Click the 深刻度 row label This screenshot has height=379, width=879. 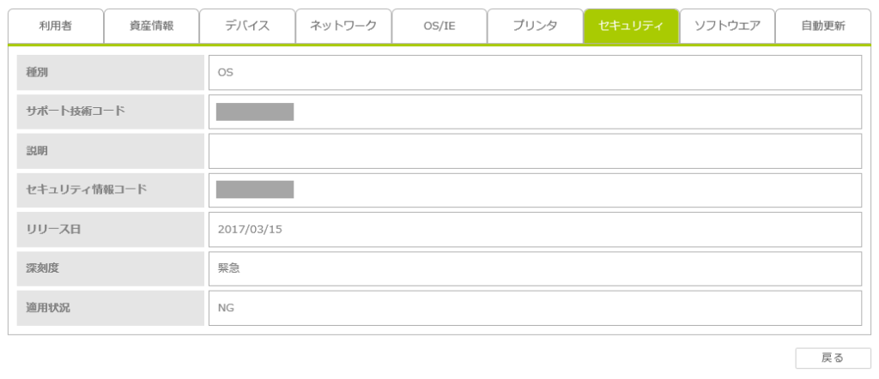pos(110,268)
